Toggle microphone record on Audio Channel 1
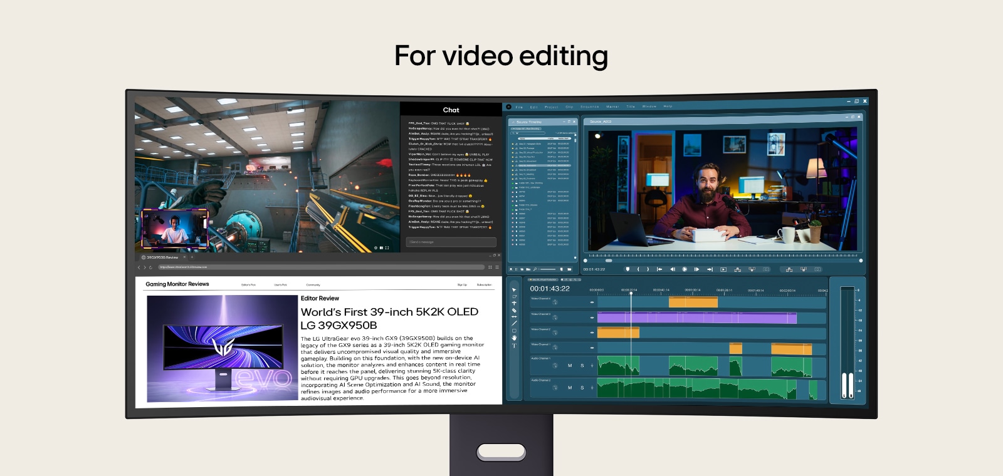This screenshot has height=476, width=1003. pyautogui.click(x=592, y=366)
